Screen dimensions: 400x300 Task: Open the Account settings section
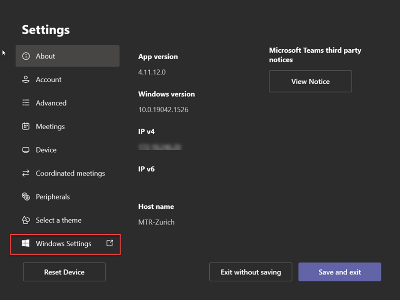click(x=48, y=79)
